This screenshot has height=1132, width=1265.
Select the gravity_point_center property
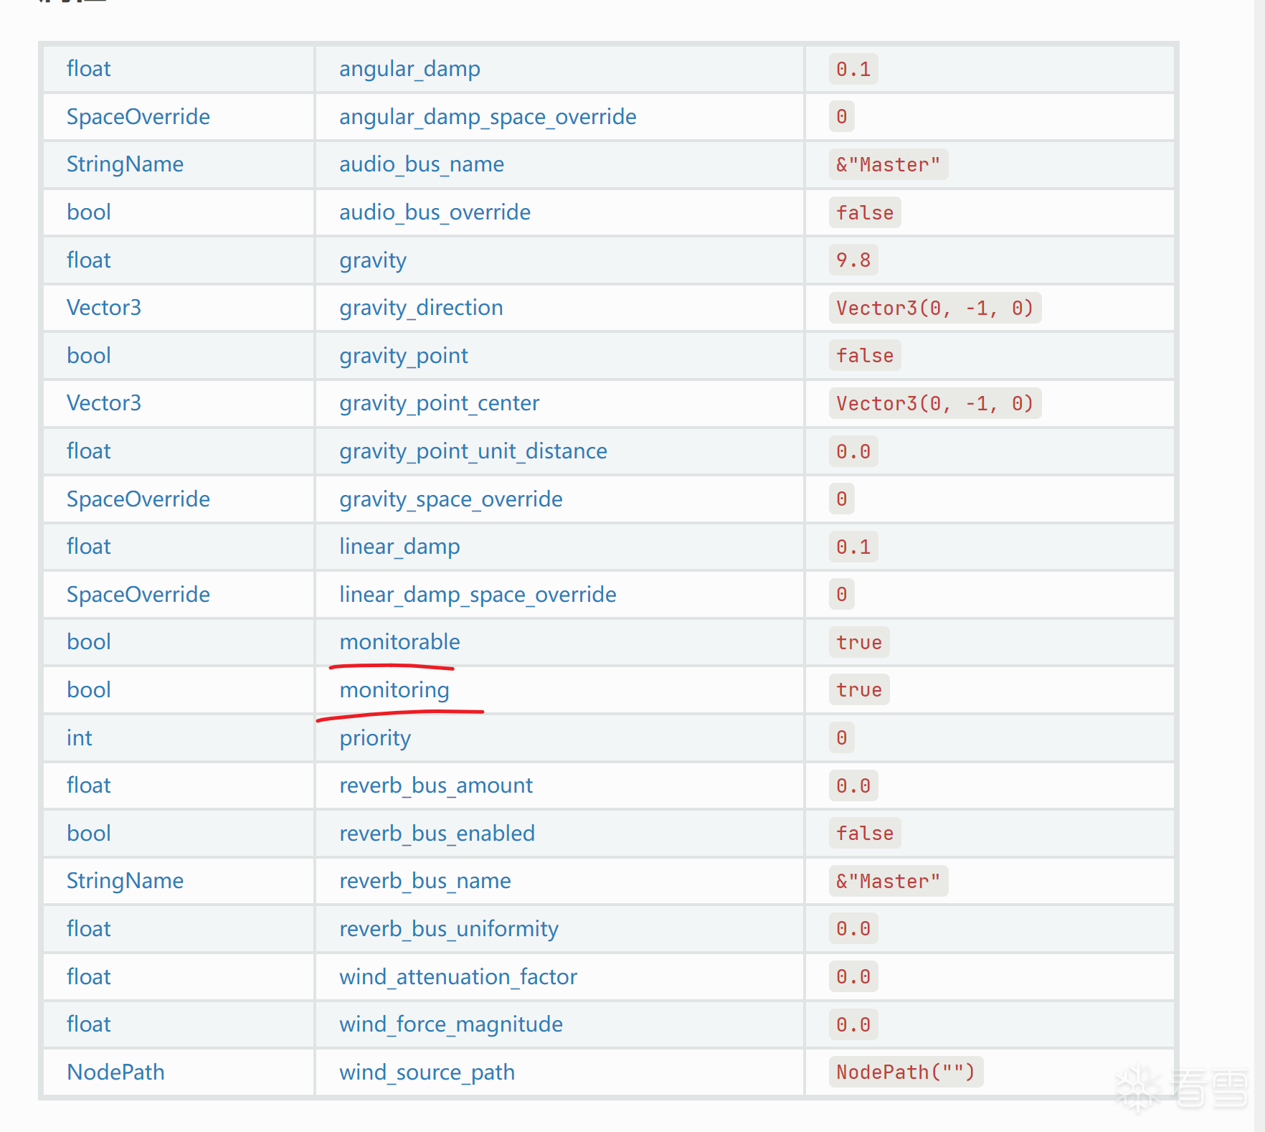439,403
